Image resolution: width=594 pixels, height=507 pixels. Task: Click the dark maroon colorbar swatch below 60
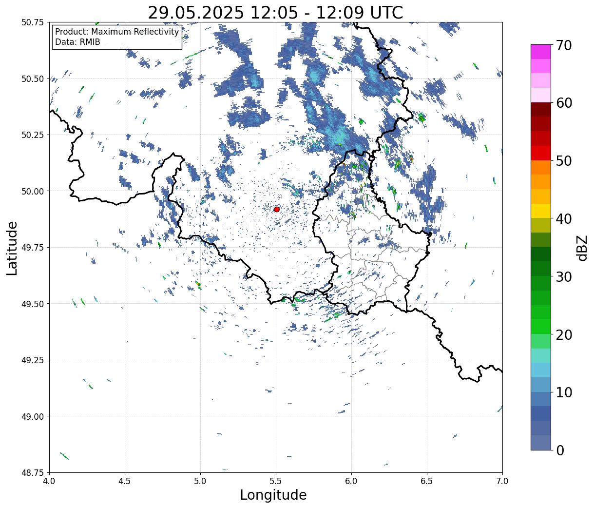[x=541, y=109]
